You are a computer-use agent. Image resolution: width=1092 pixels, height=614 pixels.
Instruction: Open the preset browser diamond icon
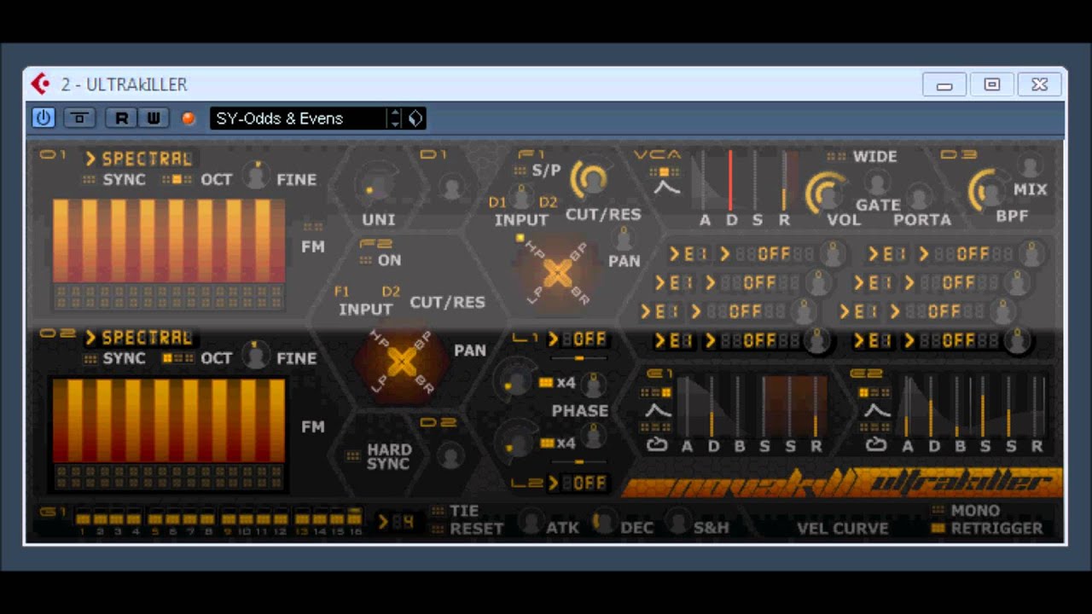415,118
